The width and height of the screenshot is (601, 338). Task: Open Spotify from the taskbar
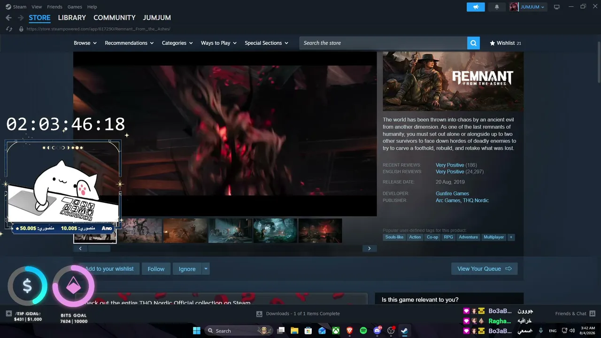coord(363,331)
